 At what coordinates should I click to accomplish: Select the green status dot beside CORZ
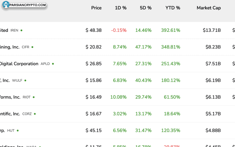[x=35, y=114]
